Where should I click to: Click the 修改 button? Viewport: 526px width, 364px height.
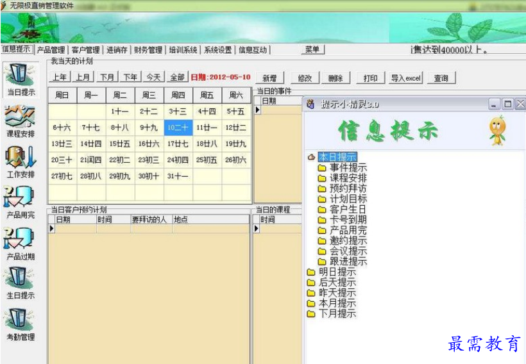pos(305,78)
